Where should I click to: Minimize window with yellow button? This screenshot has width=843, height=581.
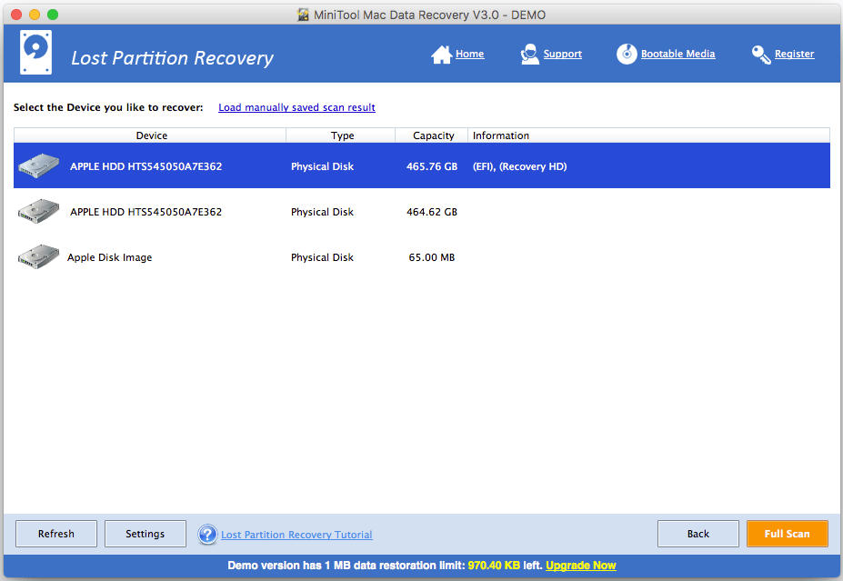[x=35, y=15]
